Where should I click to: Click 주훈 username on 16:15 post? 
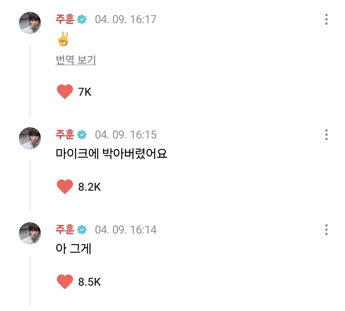65,134
